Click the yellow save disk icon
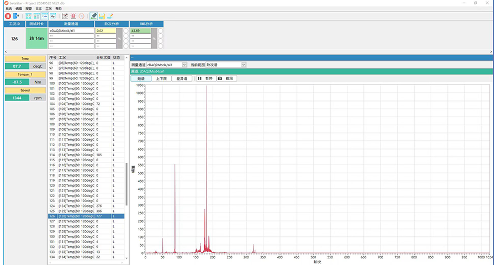Image resolution: width=497 pixels, height=265 pixels. pyautogui.click(x=102, y=16)
